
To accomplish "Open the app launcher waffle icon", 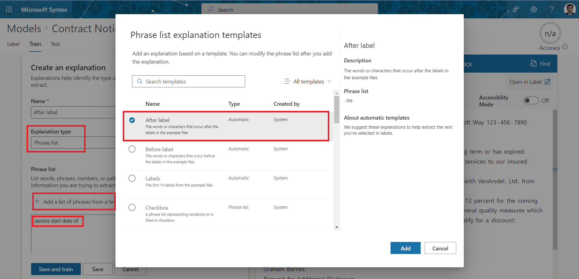I will click(9, 9).
